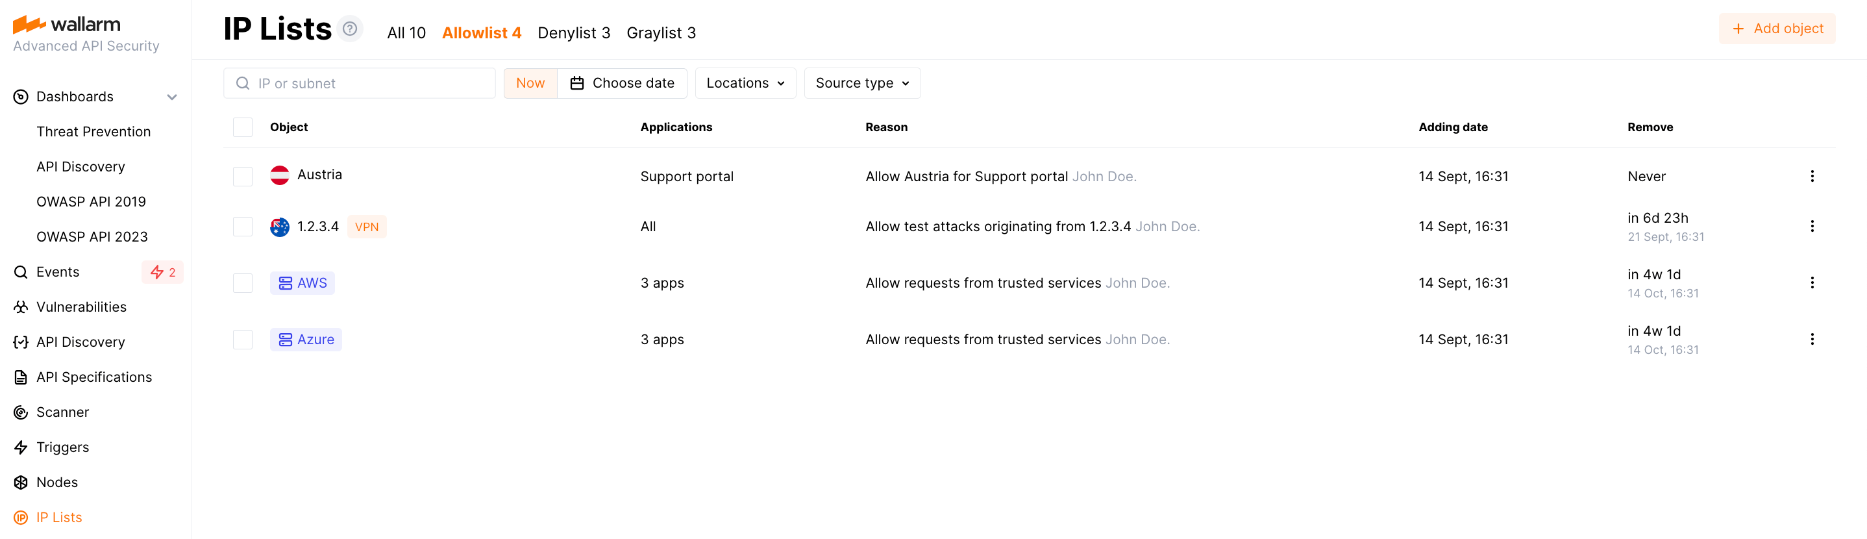1867x539 pixels.
Task: Click the Vulnerabilities icon in the sidebar
Action: (21, 307)
